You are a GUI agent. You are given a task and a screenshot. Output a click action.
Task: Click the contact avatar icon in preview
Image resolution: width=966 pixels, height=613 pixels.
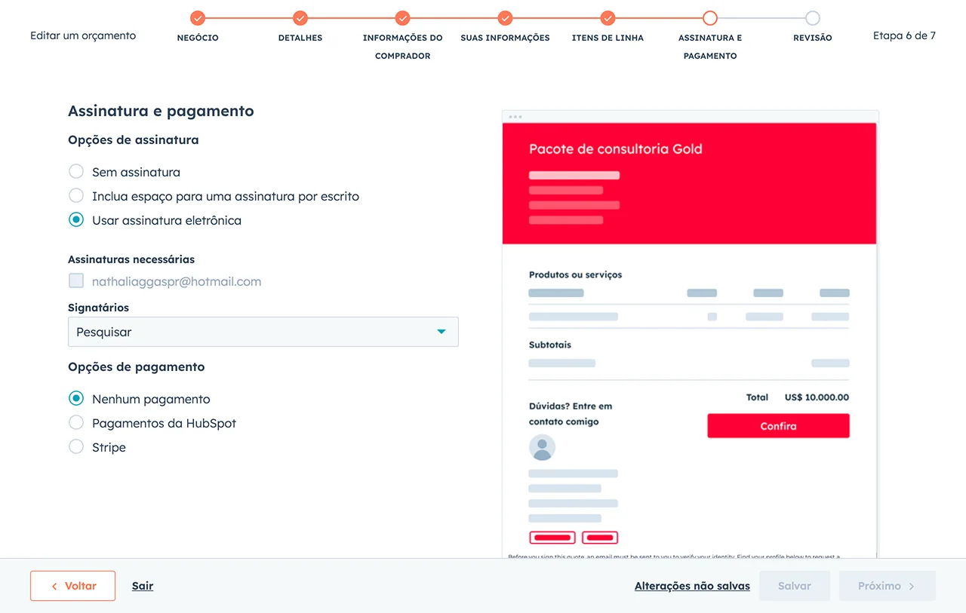(542, 448)
